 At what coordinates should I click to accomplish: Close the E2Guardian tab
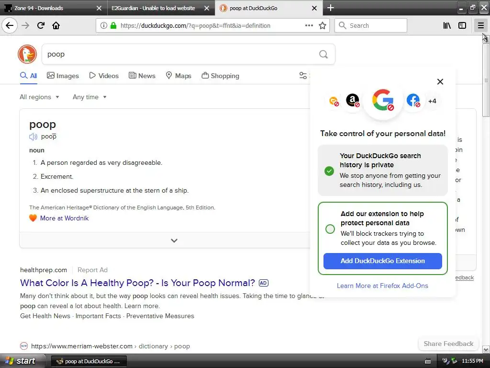[x=207, y=8]
